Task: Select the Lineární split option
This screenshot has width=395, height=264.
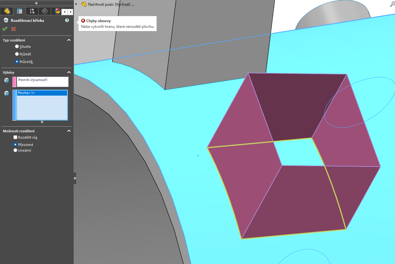Action: click(x=15, y=150)
